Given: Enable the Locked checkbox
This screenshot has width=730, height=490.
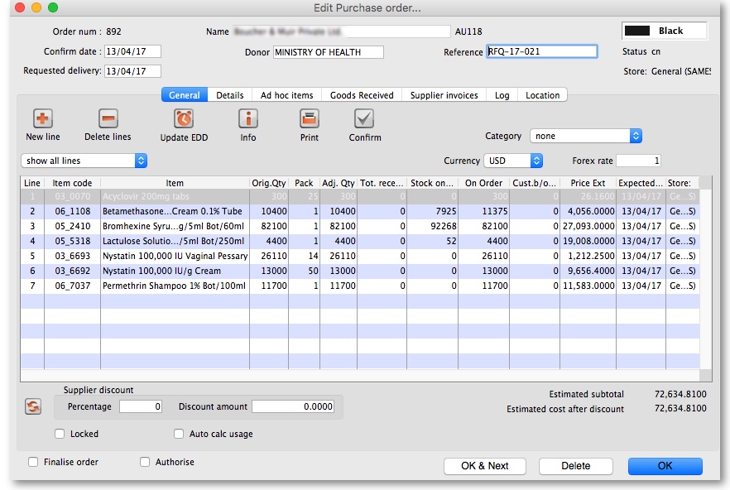Looking at the screenshot, I should [60, 434].
